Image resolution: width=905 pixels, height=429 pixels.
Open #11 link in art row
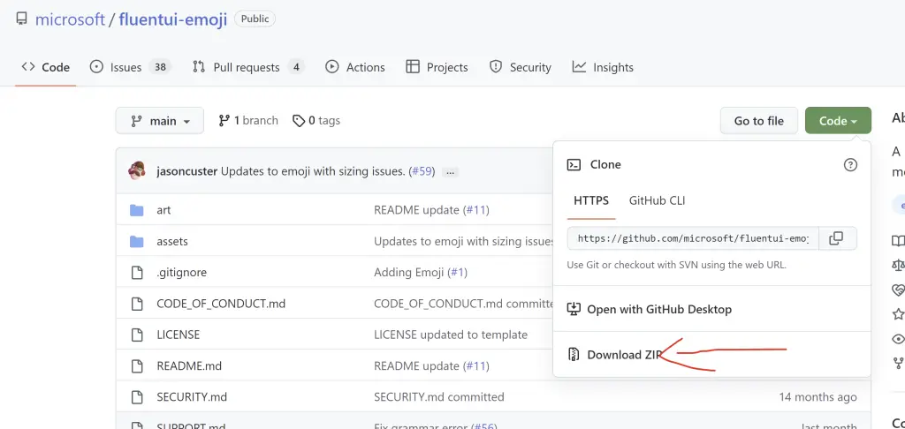click(x=475, y=210)
